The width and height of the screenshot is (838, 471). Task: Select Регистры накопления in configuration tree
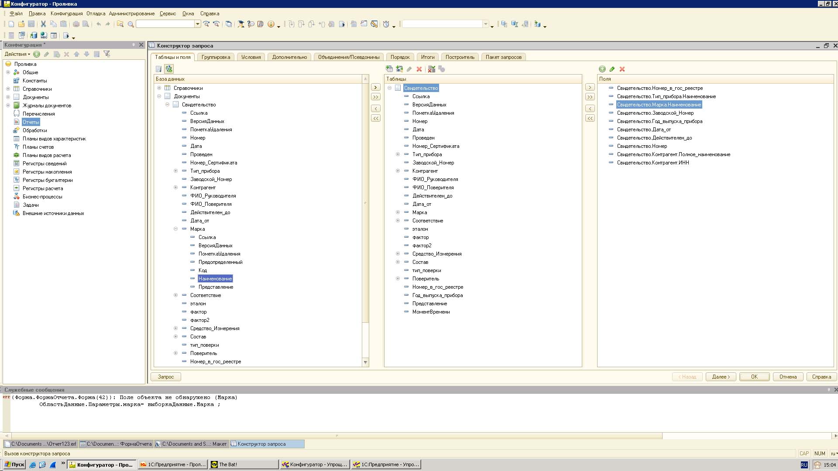point(47,172)
